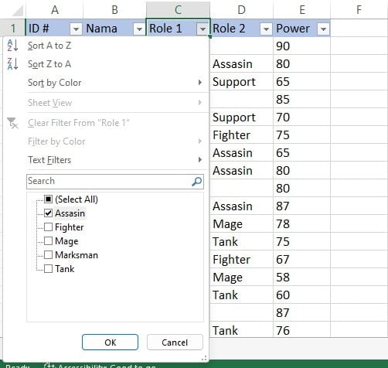This screenshot has height=368, width=388.
Task: Click the Mage cell beside Power 78
Action: [x=242, y=223]
